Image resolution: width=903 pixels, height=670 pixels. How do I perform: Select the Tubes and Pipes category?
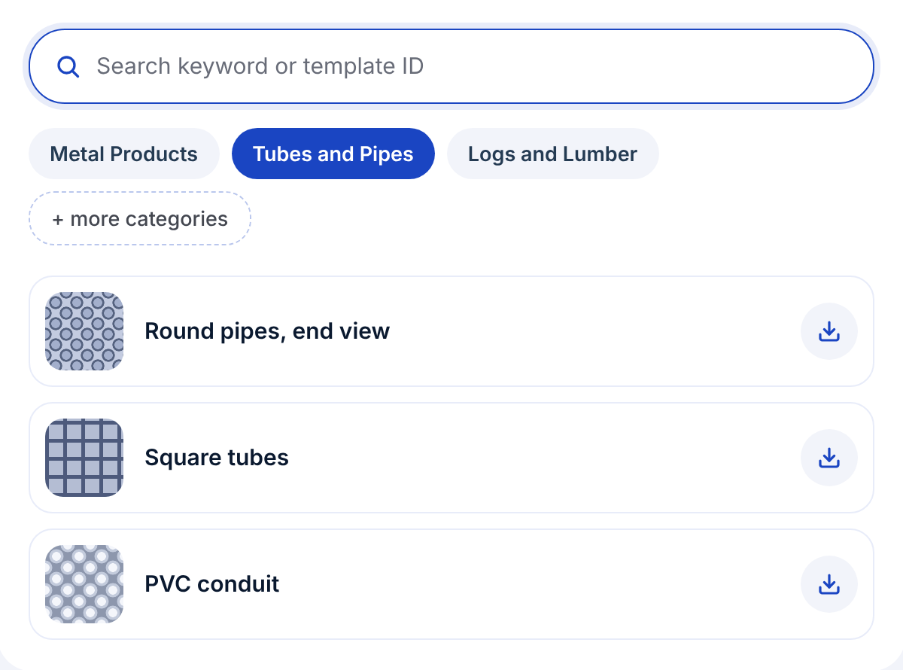[x=333, y=154]
